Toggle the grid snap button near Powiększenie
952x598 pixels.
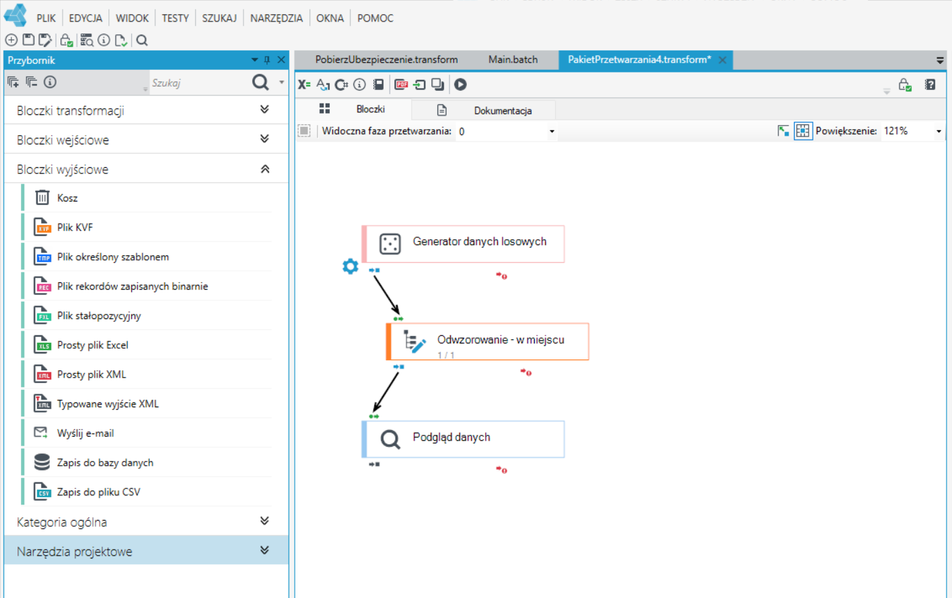[x=803, y=131]
